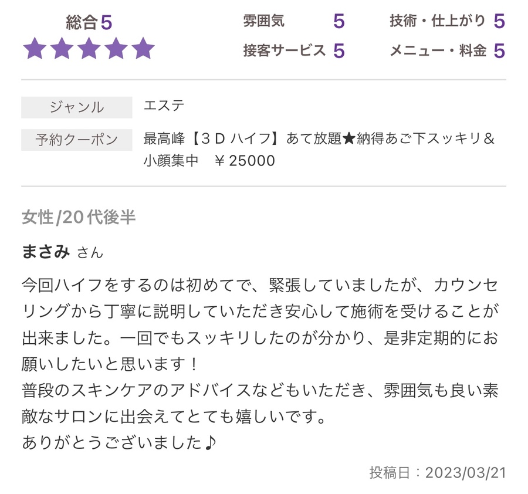Click the 雰囲気 rating score
The height and width of the screenshot is (494, 528).
pos(339,21)
